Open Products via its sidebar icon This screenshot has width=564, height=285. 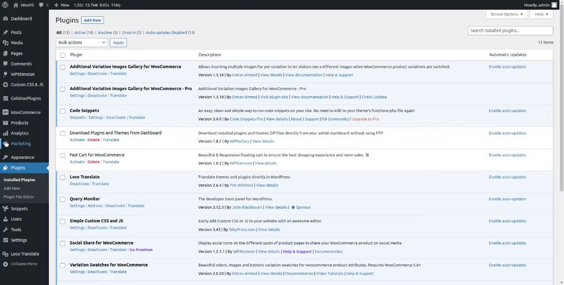pyautogui.click(x=5, y=123)
